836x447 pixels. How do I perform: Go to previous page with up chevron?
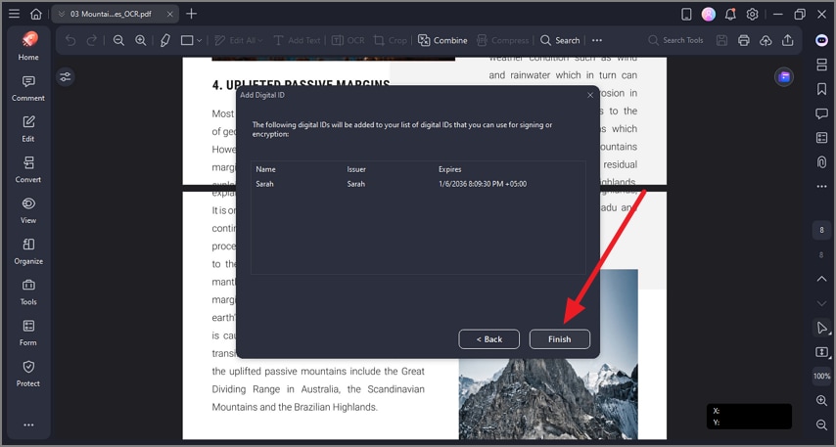(821, 279)
